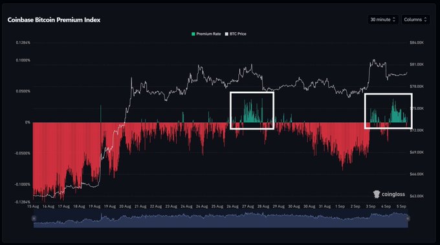
Task: Click the 15 Aug date label
Action: point(33,206)
